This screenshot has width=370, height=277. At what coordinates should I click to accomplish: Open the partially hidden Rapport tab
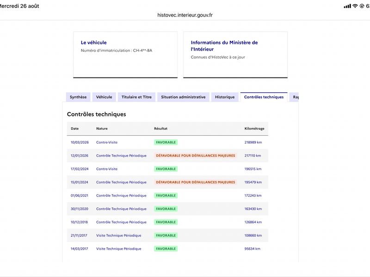[294, 97]
